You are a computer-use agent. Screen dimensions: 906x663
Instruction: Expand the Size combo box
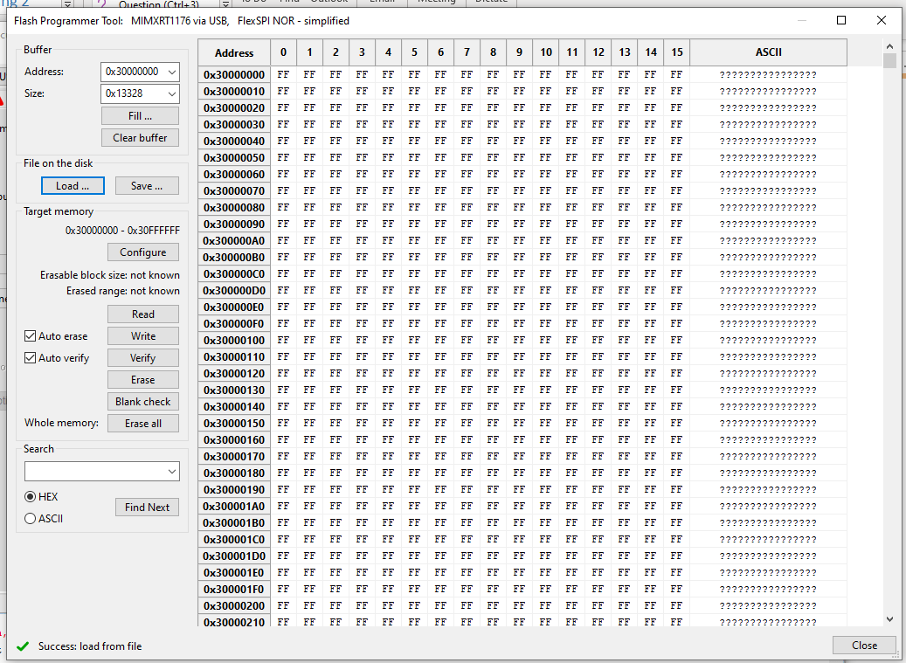point(171,93)
